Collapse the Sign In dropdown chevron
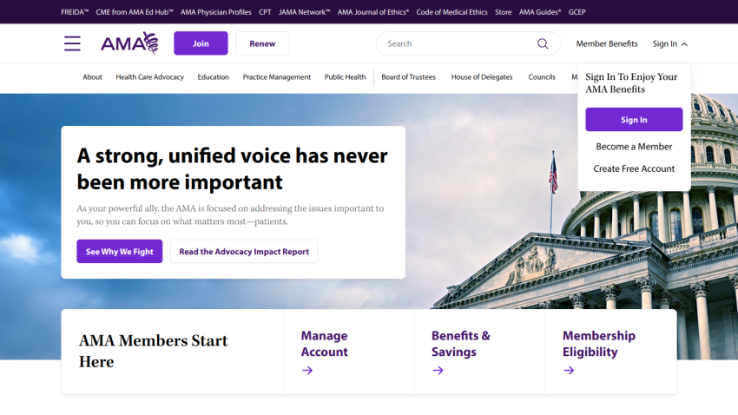Screen dimensions: 738x415 (684, 44)
